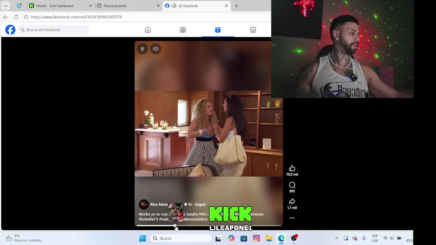The height and width of the screenshot is (245, 436).
Task: Click the microphone tray icon
Action: pyautogui.click(x=364, y=239)
